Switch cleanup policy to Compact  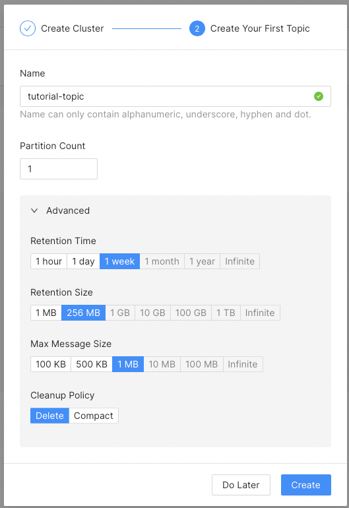click(x=94, y=416)
